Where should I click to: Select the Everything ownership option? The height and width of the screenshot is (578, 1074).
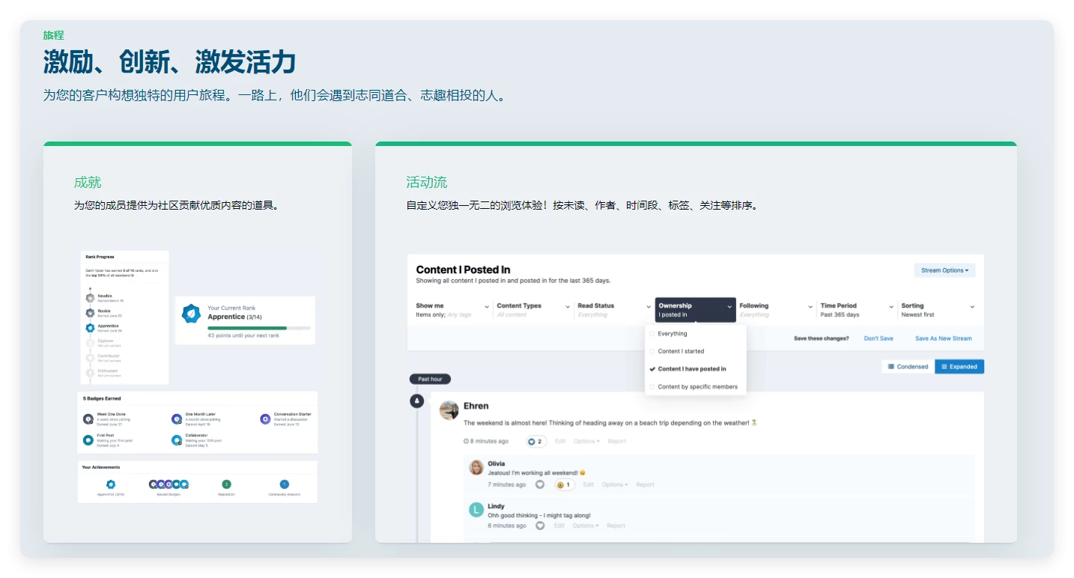(x=672, y=334)
